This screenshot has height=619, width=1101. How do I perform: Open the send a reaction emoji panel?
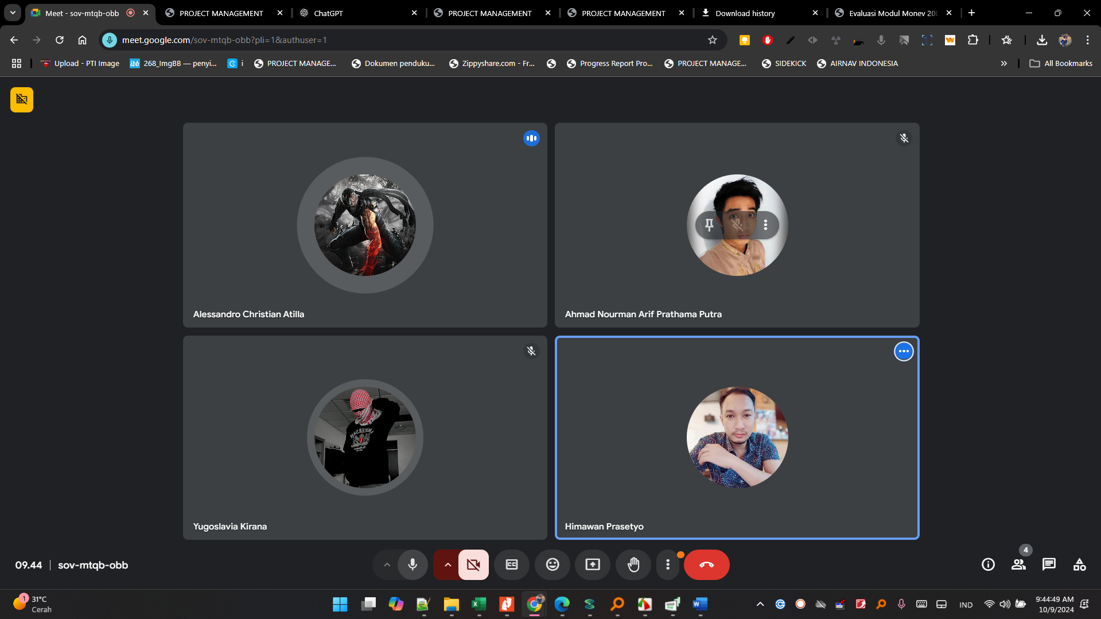[x=552, y=565]
